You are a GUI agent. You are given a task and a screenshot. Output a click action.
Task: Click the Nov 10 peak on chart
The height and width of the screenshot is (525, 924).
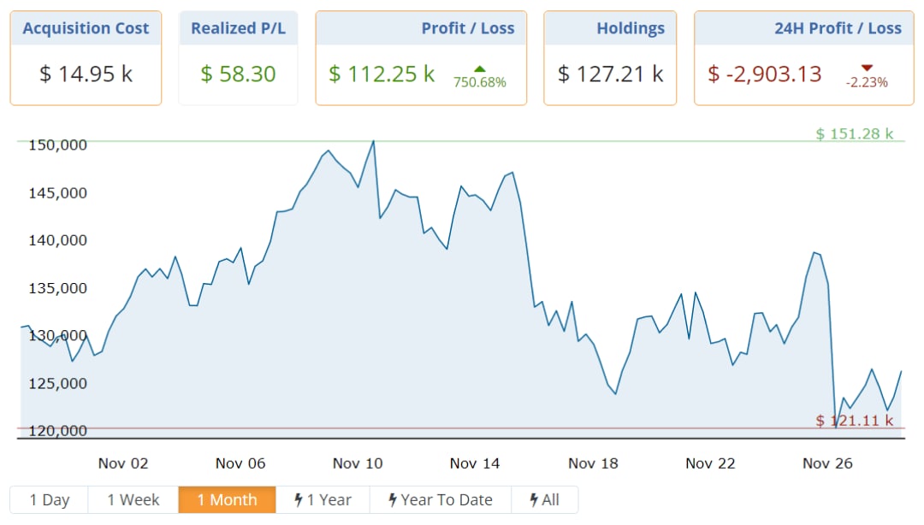(373, 141)
